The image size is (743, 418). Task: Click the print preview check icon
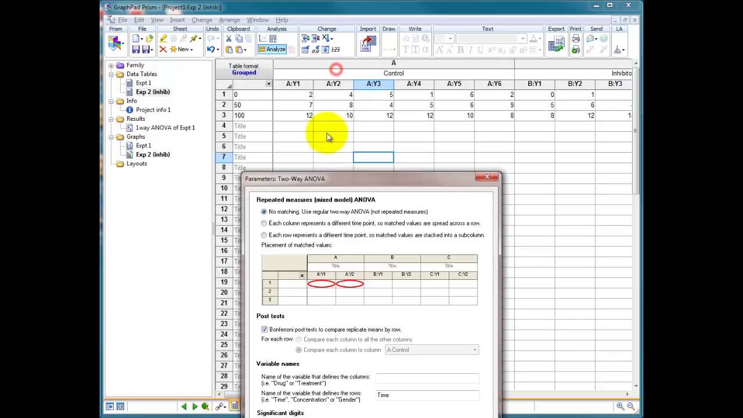(x=575, y=49)
